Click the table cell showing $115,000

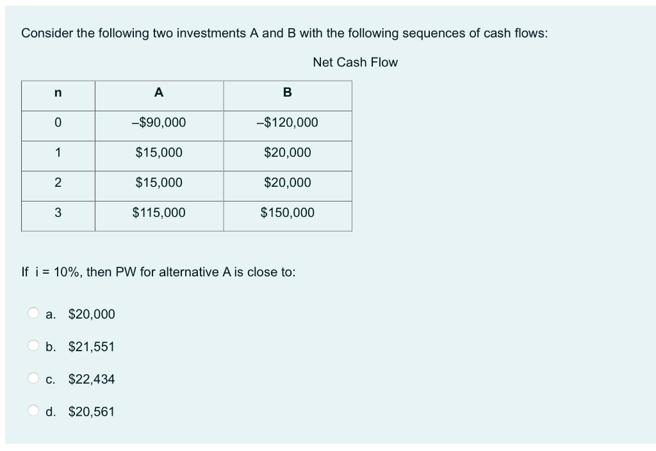coord(158,212)
